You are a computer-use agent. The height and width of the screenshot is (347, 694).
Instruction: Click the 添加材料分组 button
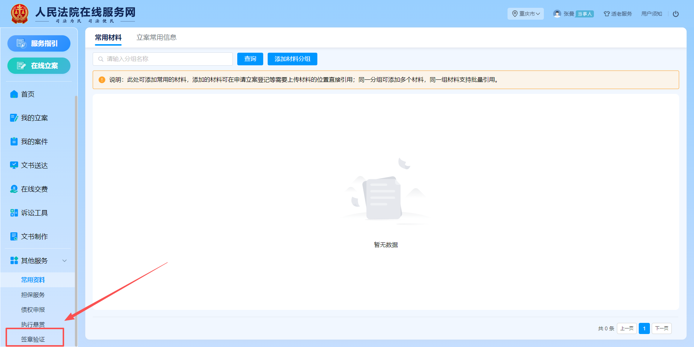pyautogui.click(x=292, y=59)
